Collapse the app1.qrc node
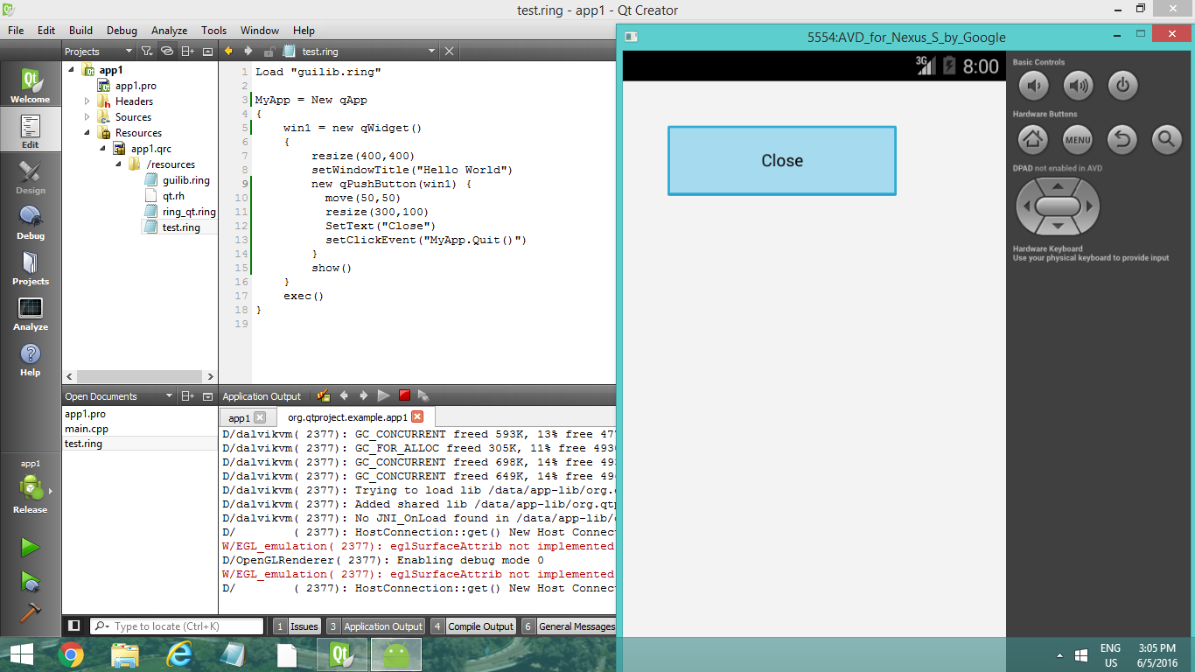The image size is (1195, 672). (102, 149)
